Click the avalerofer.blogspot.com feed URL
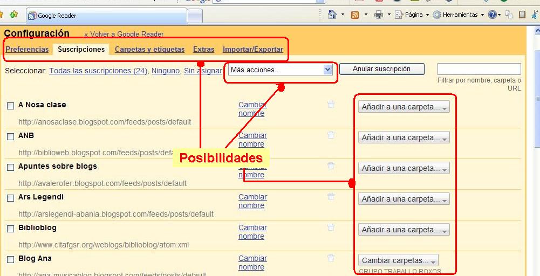This screenshot has height=276, width=540. click(x=102, y=183)
